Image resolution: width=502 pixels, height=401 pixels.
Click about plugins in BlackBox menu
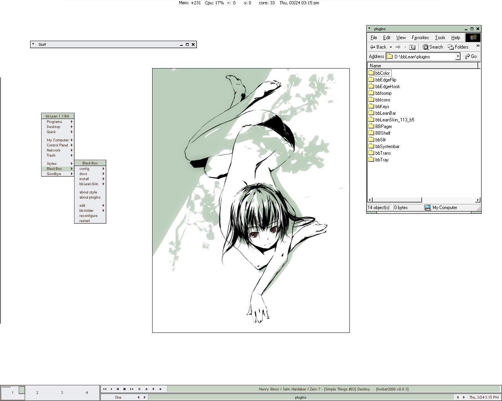point(90,197)
